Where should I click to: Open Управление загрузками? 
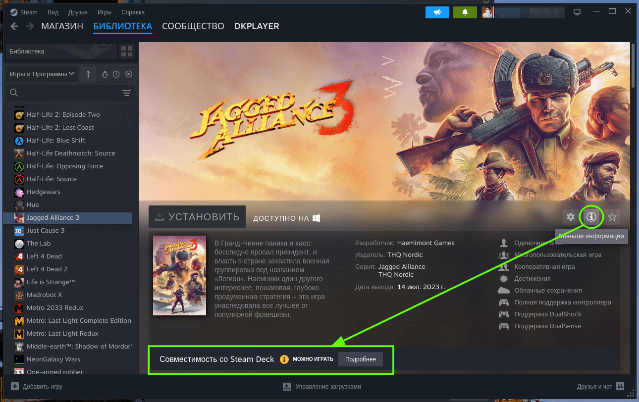tap(322, 387)
